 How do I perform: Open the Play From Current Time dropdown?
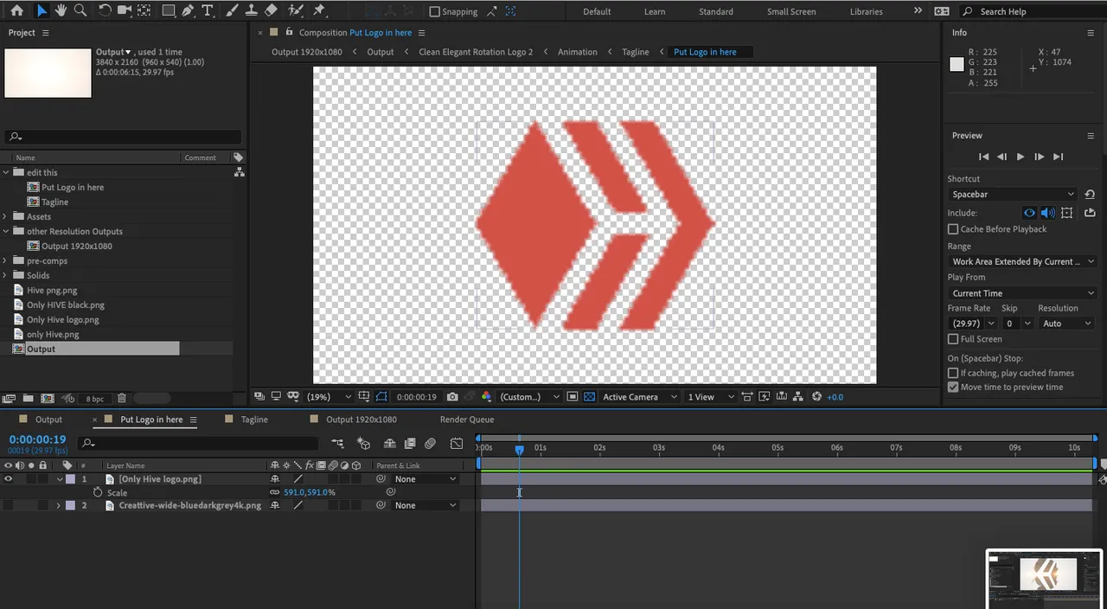pyautogui.click(x=1022, y=293)
